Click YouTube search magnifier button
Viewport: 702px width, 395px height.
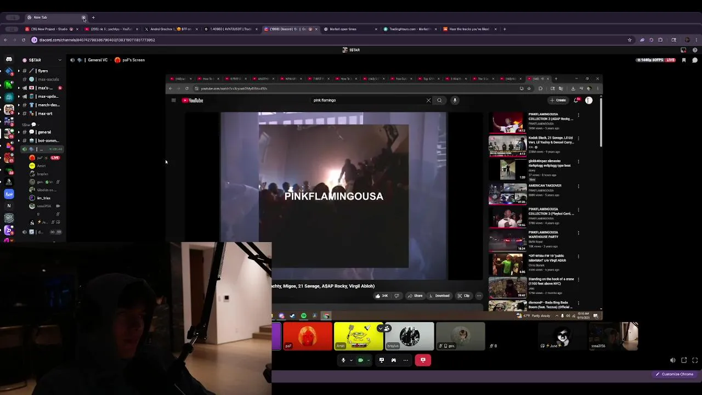(439, 100)
